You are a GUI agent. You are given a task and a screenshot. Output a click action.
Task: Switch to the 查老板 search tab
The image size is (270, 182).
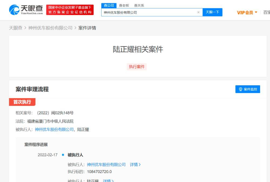(124, 5)
